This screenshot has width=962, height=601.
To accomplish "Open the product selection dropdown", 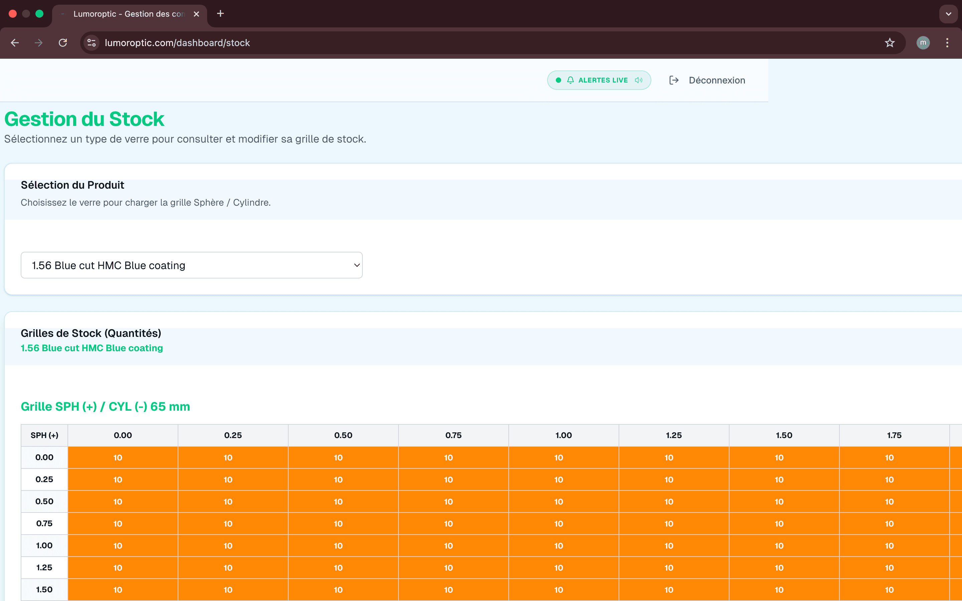I will pyautogui.click(x=192, y=265).
